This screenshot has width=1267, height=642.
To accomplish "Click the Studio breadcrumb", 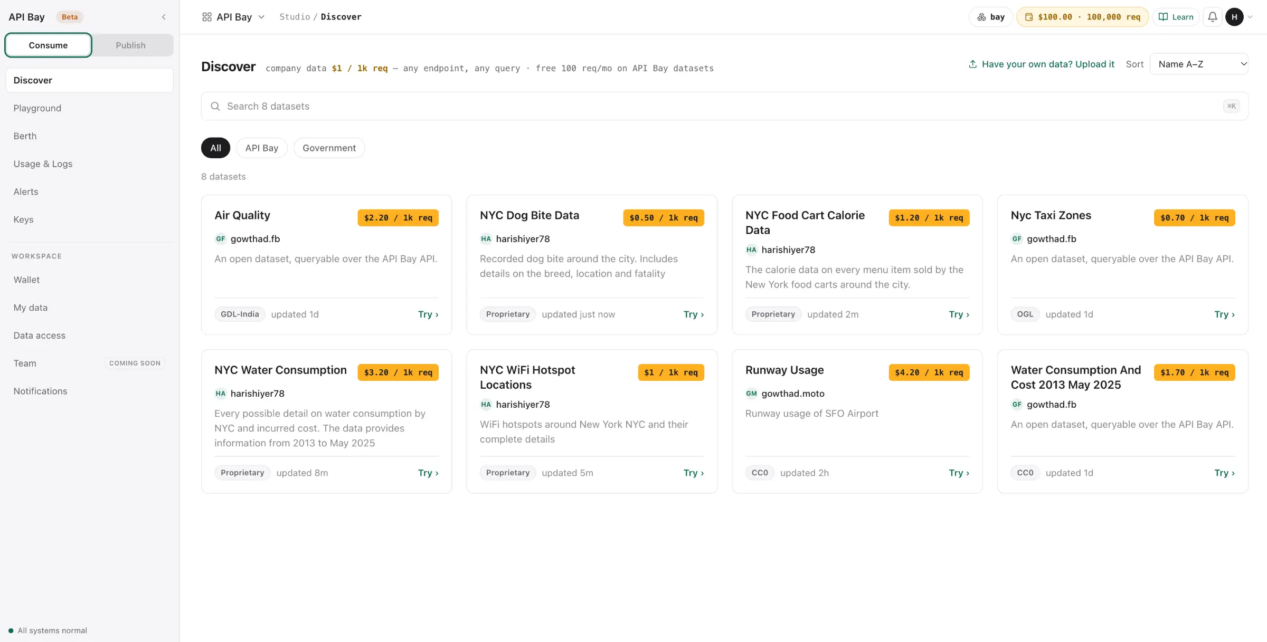I will [x=295, y=17].
